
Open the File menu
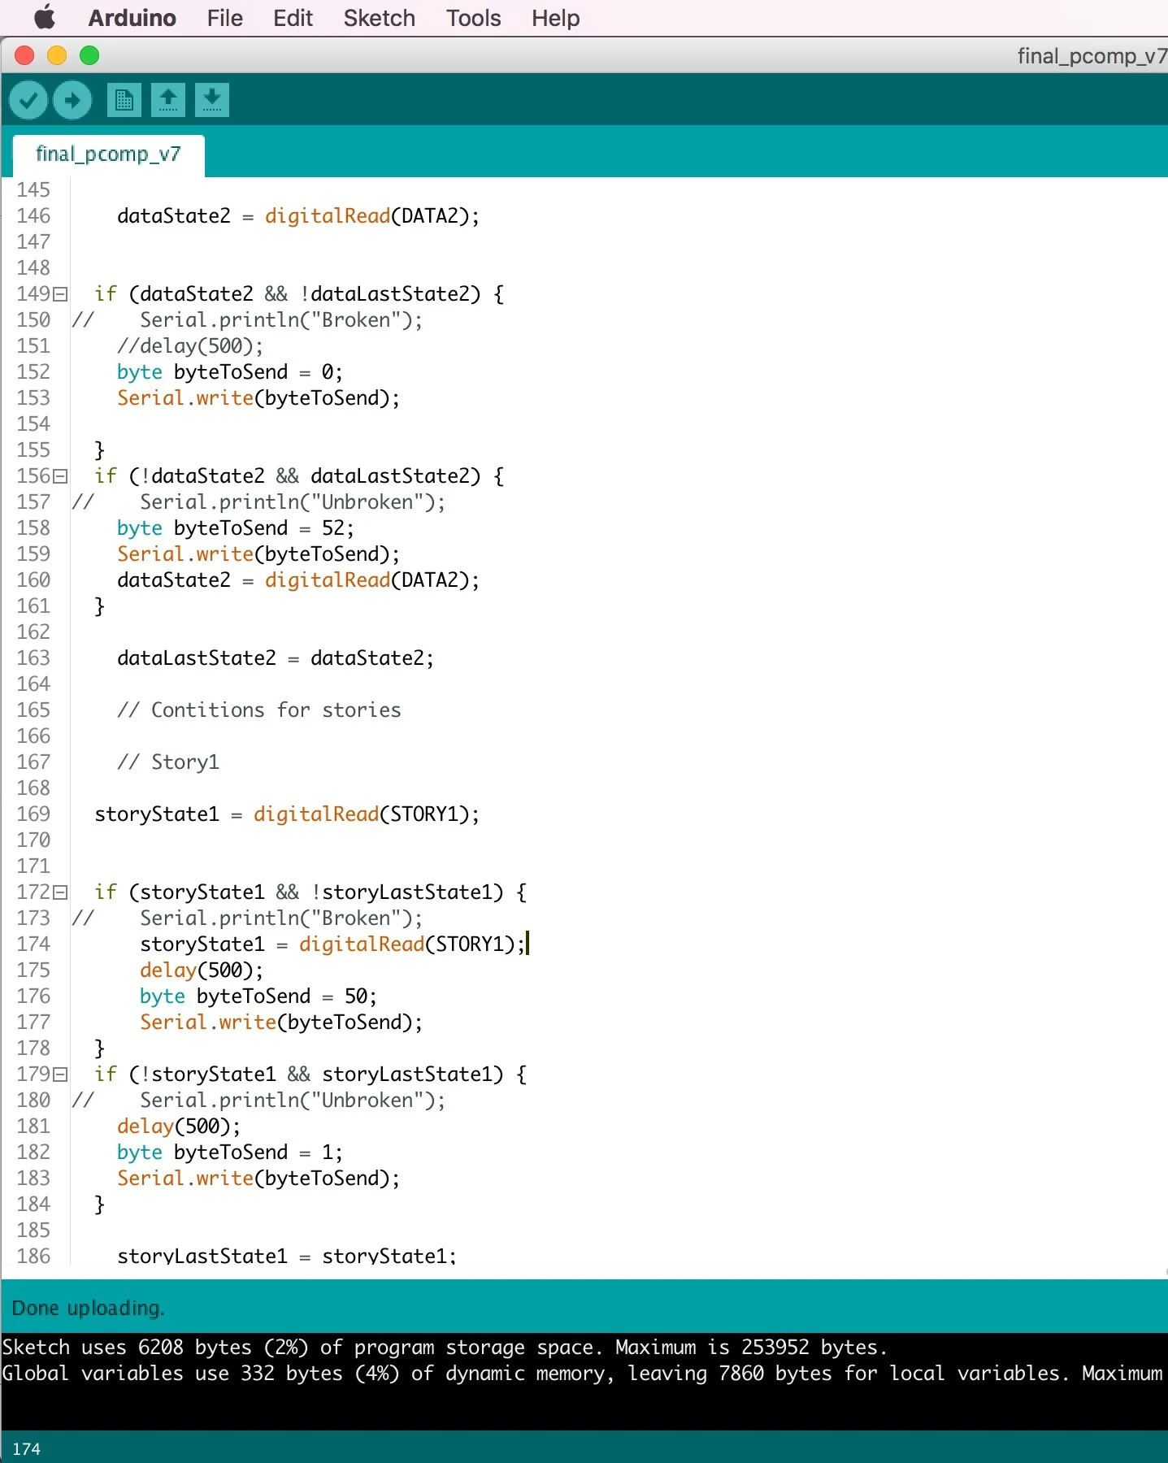click(225, 18)
